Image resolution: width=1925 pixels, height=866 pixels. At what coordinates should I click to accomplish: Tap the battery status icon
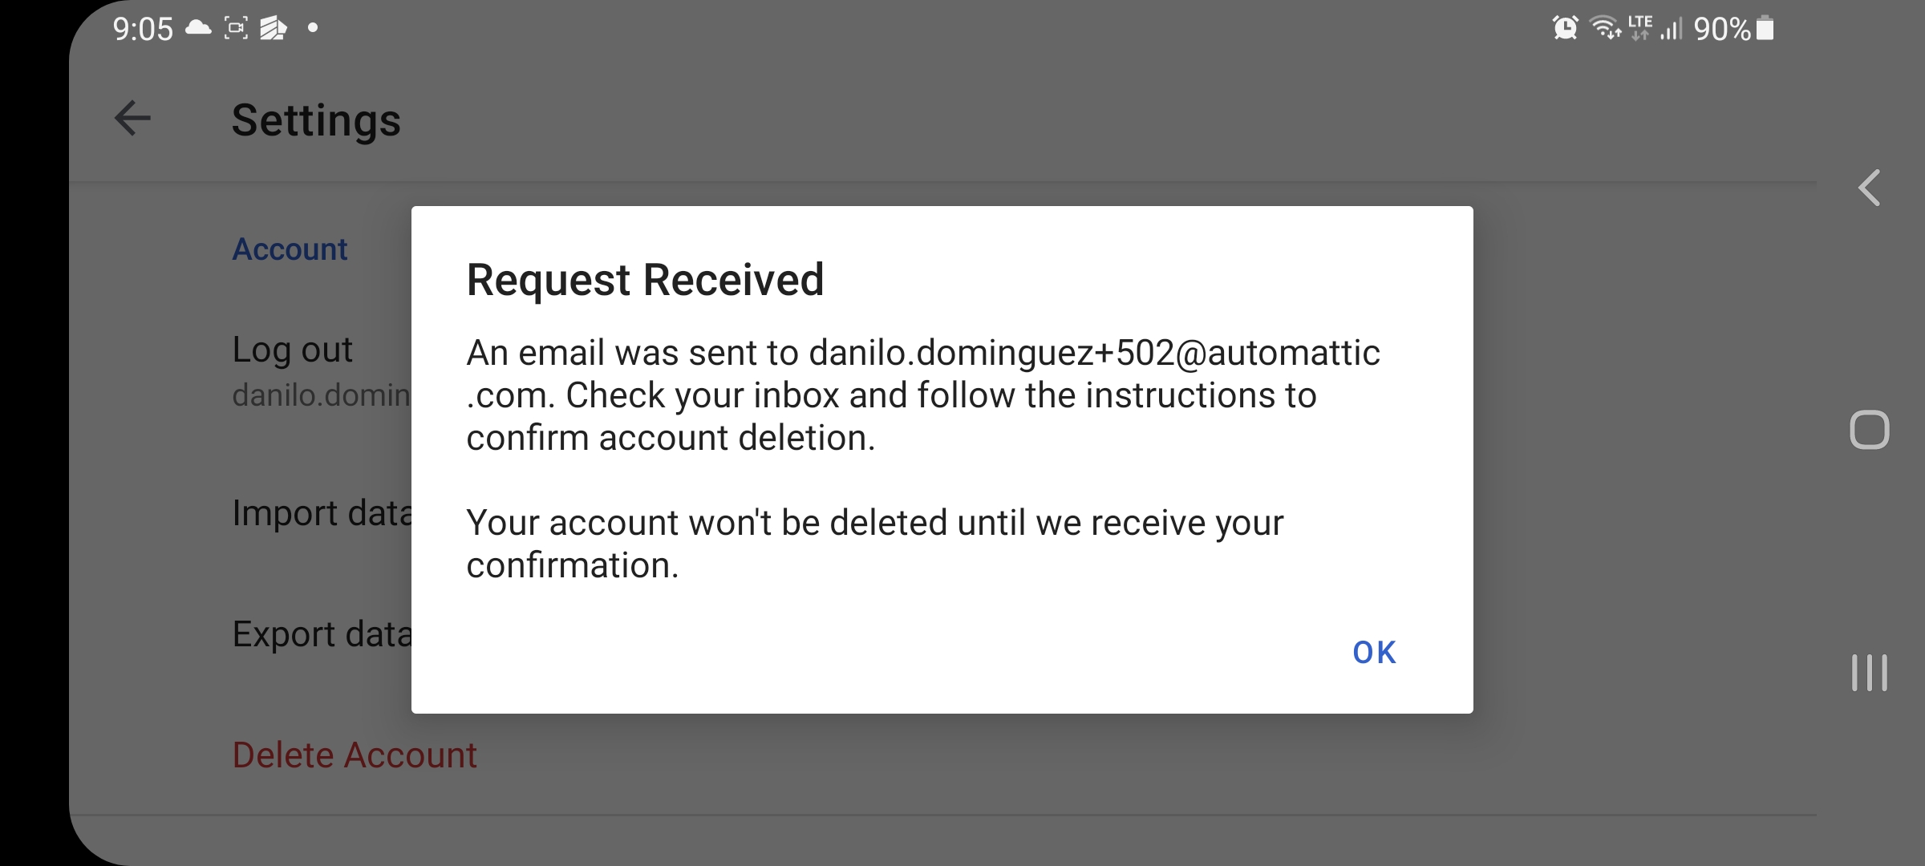point(1764,29)
